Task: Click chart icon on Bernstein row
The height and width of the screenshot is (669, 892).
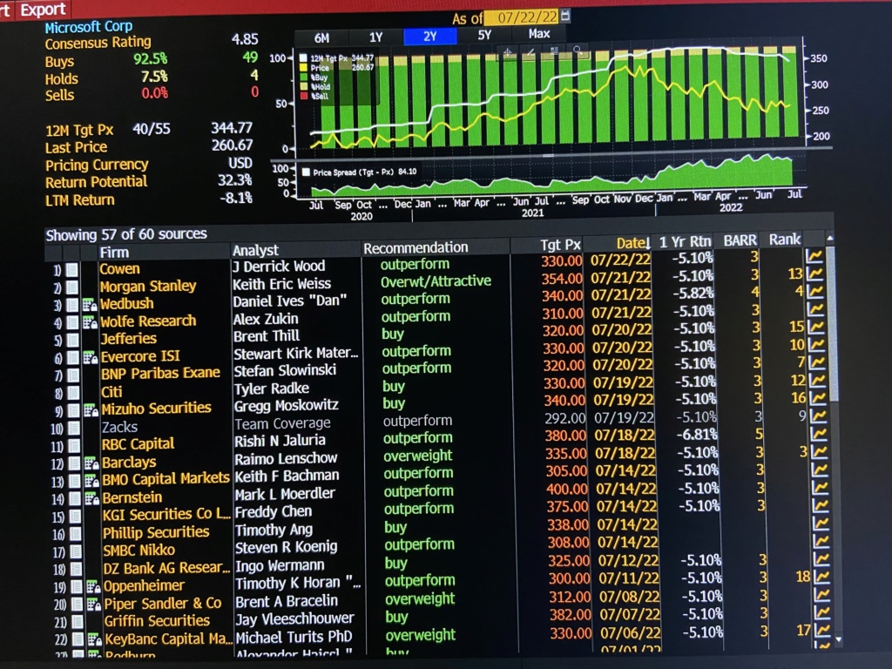Action: [820, 486]
